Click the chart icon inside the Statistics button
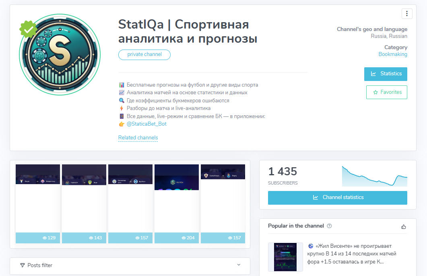The image size is (427, 276). click(x=374, y=74)
